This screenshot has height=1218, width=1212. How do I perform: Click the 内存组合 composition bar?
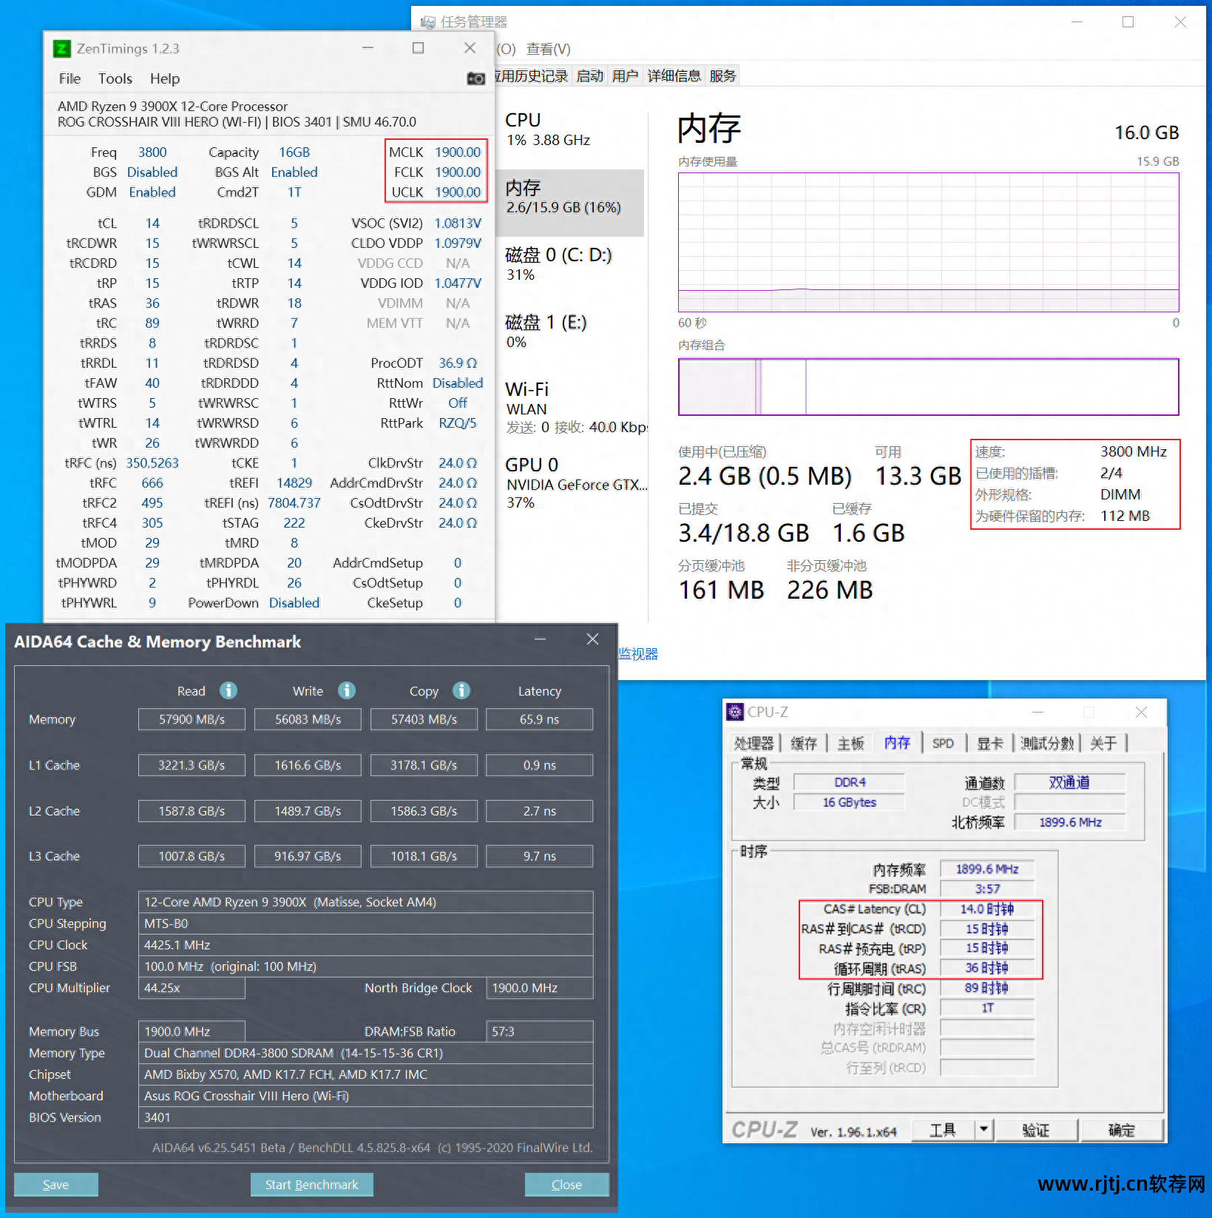[x=929, y=387]
